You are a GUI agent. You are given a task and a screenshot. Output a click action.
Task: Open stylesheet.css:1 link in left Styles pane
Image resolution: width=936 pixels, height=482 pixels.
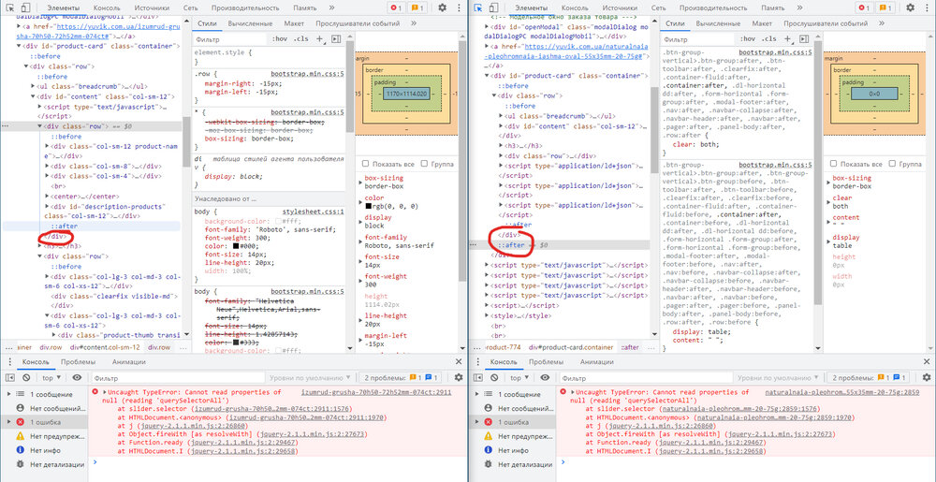(x=314, y=212)
